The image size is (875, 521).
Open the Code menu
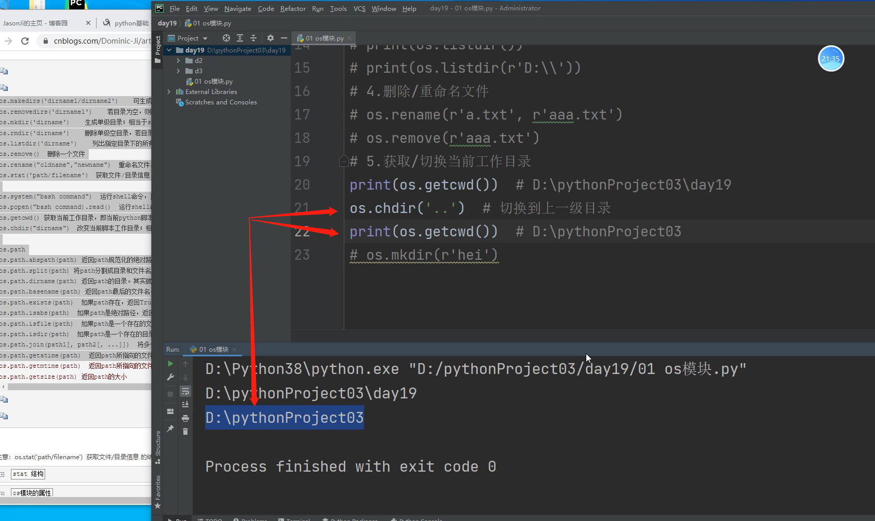click(266, 9)
